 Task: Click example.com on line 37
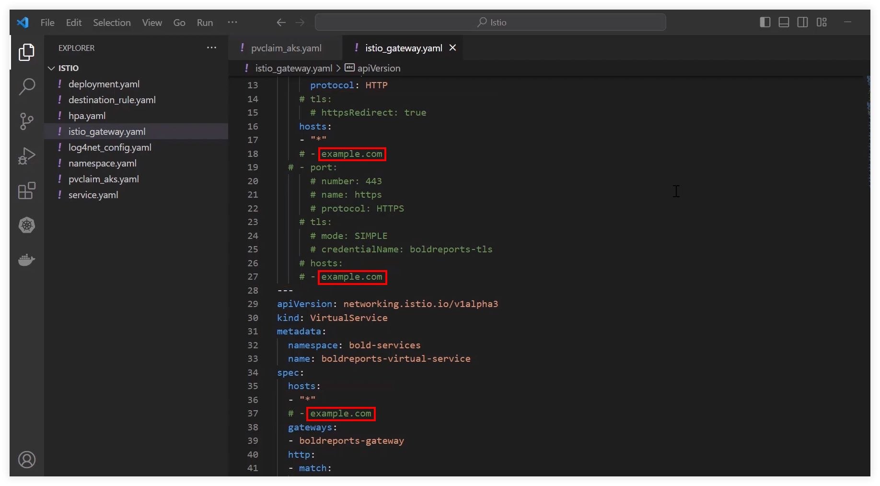coord(341,413)
